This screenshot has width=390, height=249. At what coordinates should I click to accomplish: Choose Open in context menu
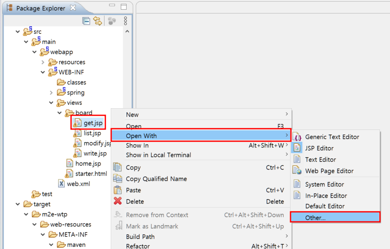[x=201, y=126]
